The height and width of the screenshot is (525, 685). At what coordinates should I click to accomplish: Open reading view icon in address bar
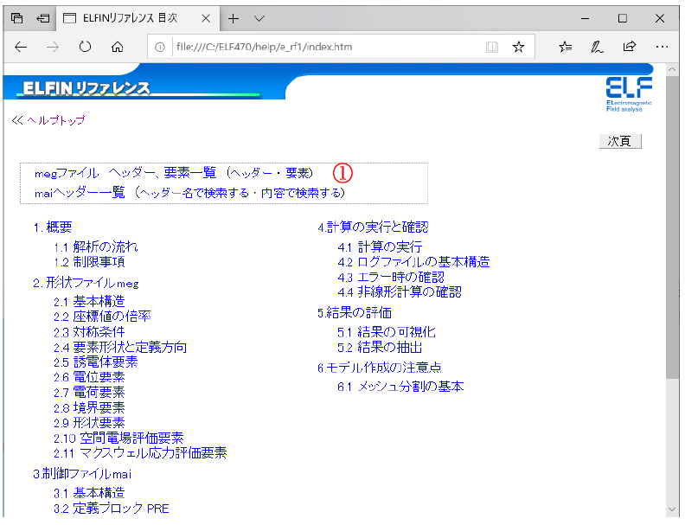tap(492, 47)
